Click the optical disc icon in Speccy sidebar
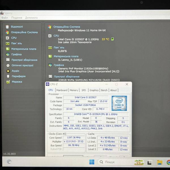 (x=8, y=65)
